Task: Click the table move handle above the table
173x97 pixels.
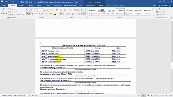Action: tap(40, 43)
